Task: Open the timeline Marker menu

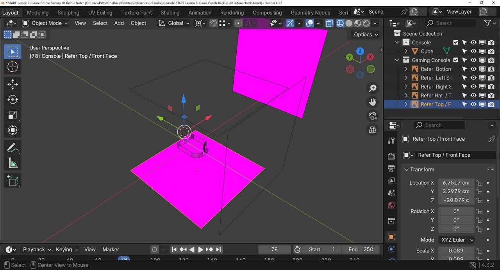Action: point(111,249)
